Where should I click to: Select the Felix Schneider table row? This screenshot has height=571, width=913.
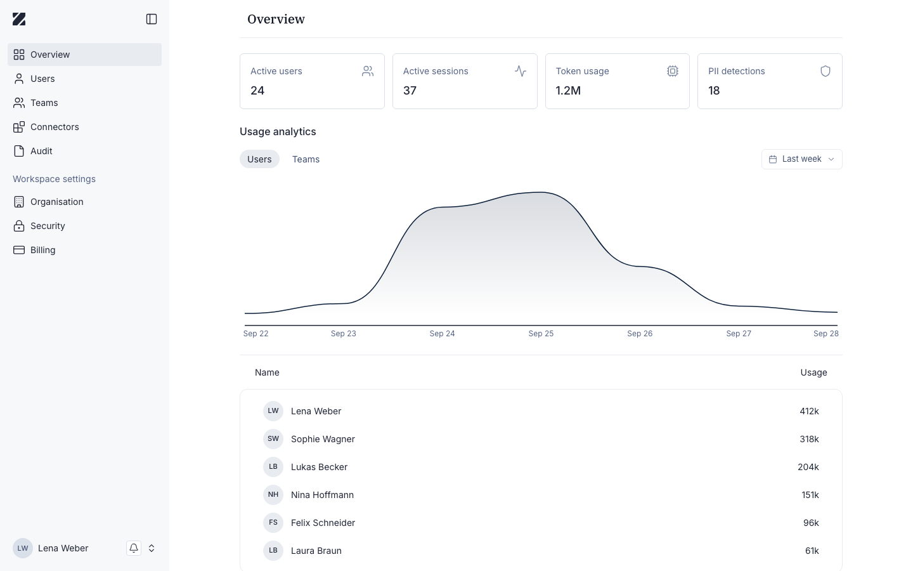(x=541, y=523)
